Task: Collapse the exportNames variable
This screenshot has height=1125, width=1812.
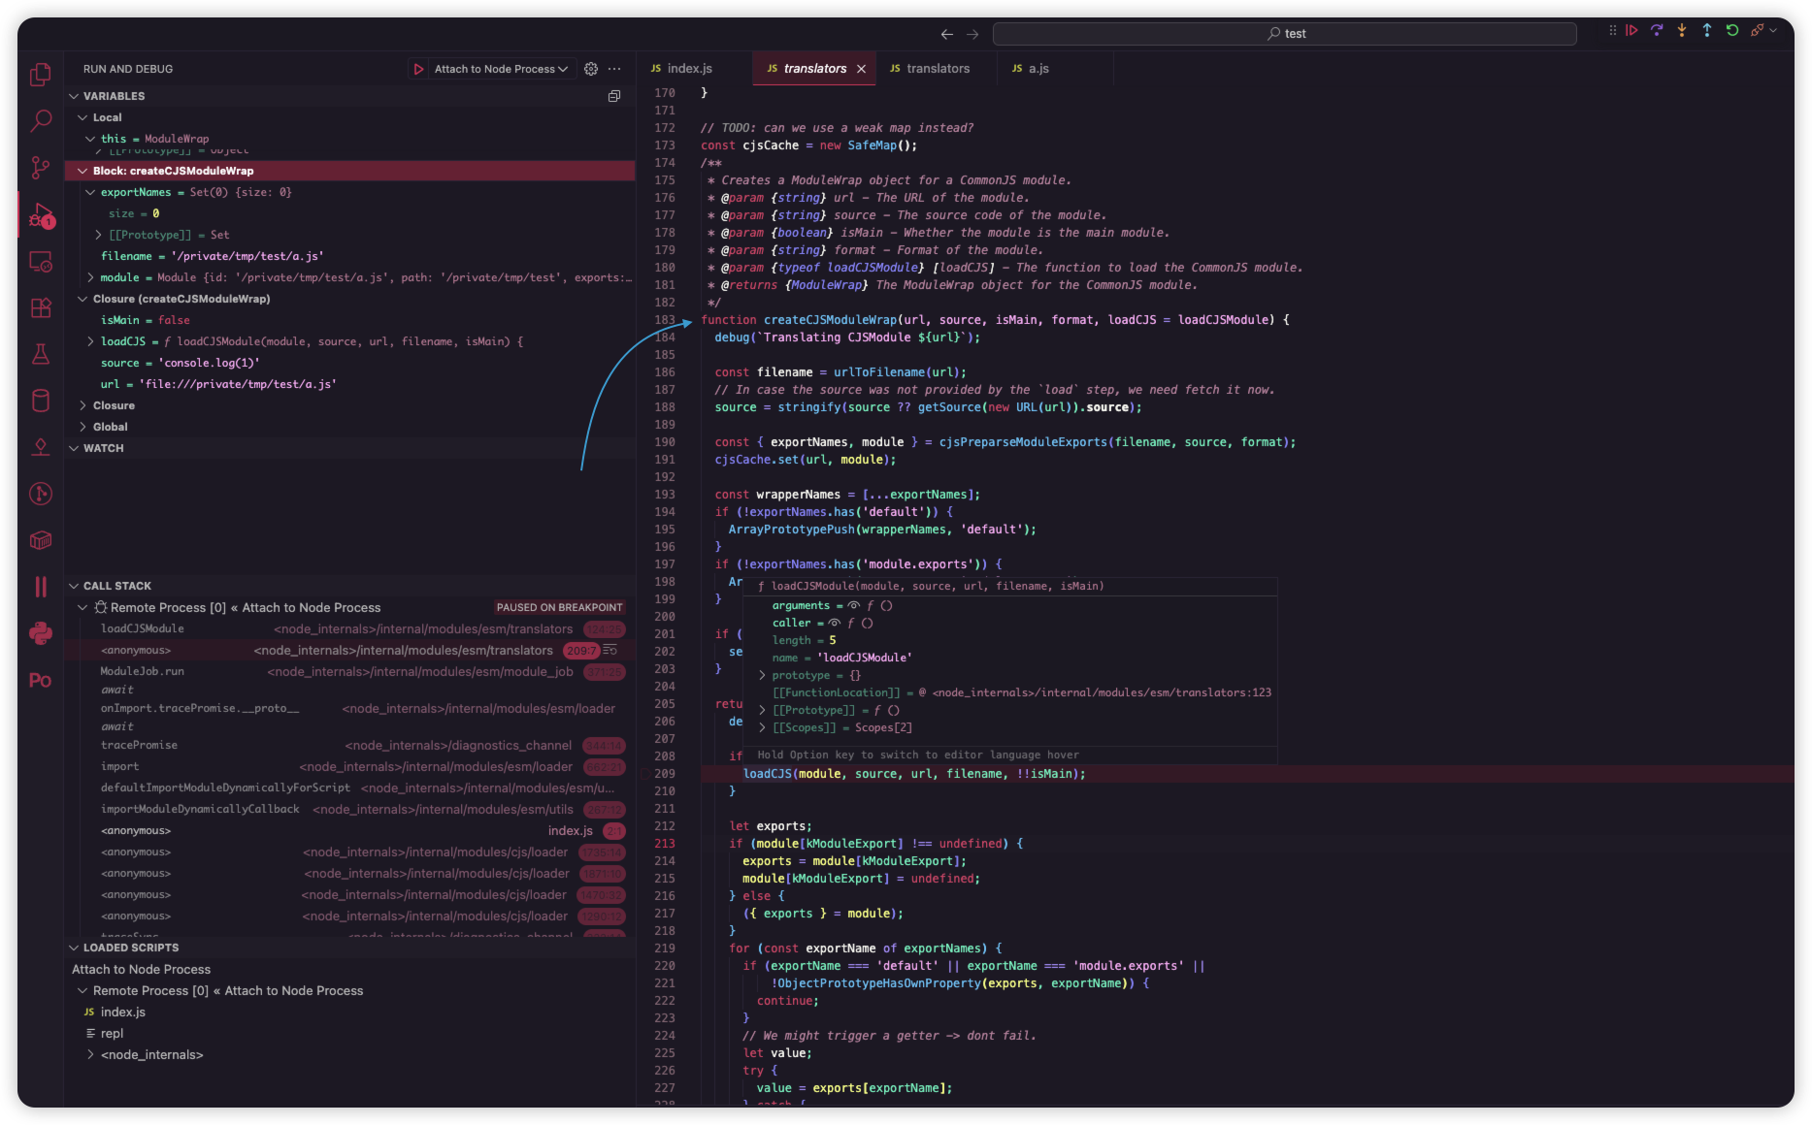Action: pos(90,192)
